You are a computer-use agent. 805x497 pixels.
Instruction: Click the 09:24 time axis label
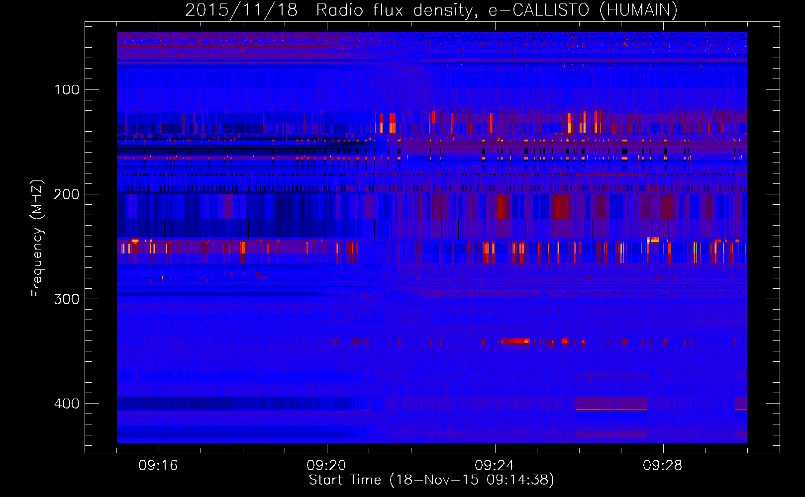click(495, 466)
